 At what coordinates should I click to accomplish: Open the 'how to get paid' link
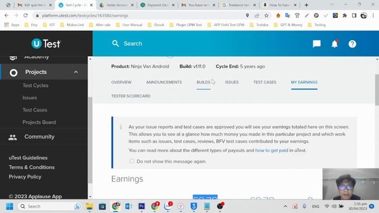click(x=272, y=150)
